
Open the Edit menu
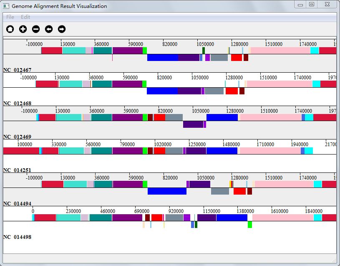point(25,17)
